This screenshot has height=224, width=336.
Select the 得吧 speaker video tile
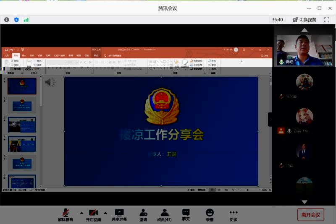pos(304,50)
